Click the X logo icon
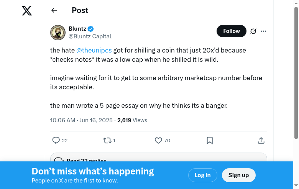 point(27,11)
